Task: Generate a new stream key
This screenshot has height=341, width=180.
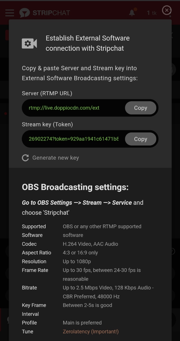Action: point(55,158)
